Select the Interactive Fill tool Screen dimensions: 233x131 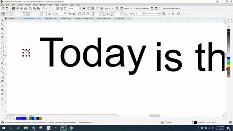tap(2, 90)
